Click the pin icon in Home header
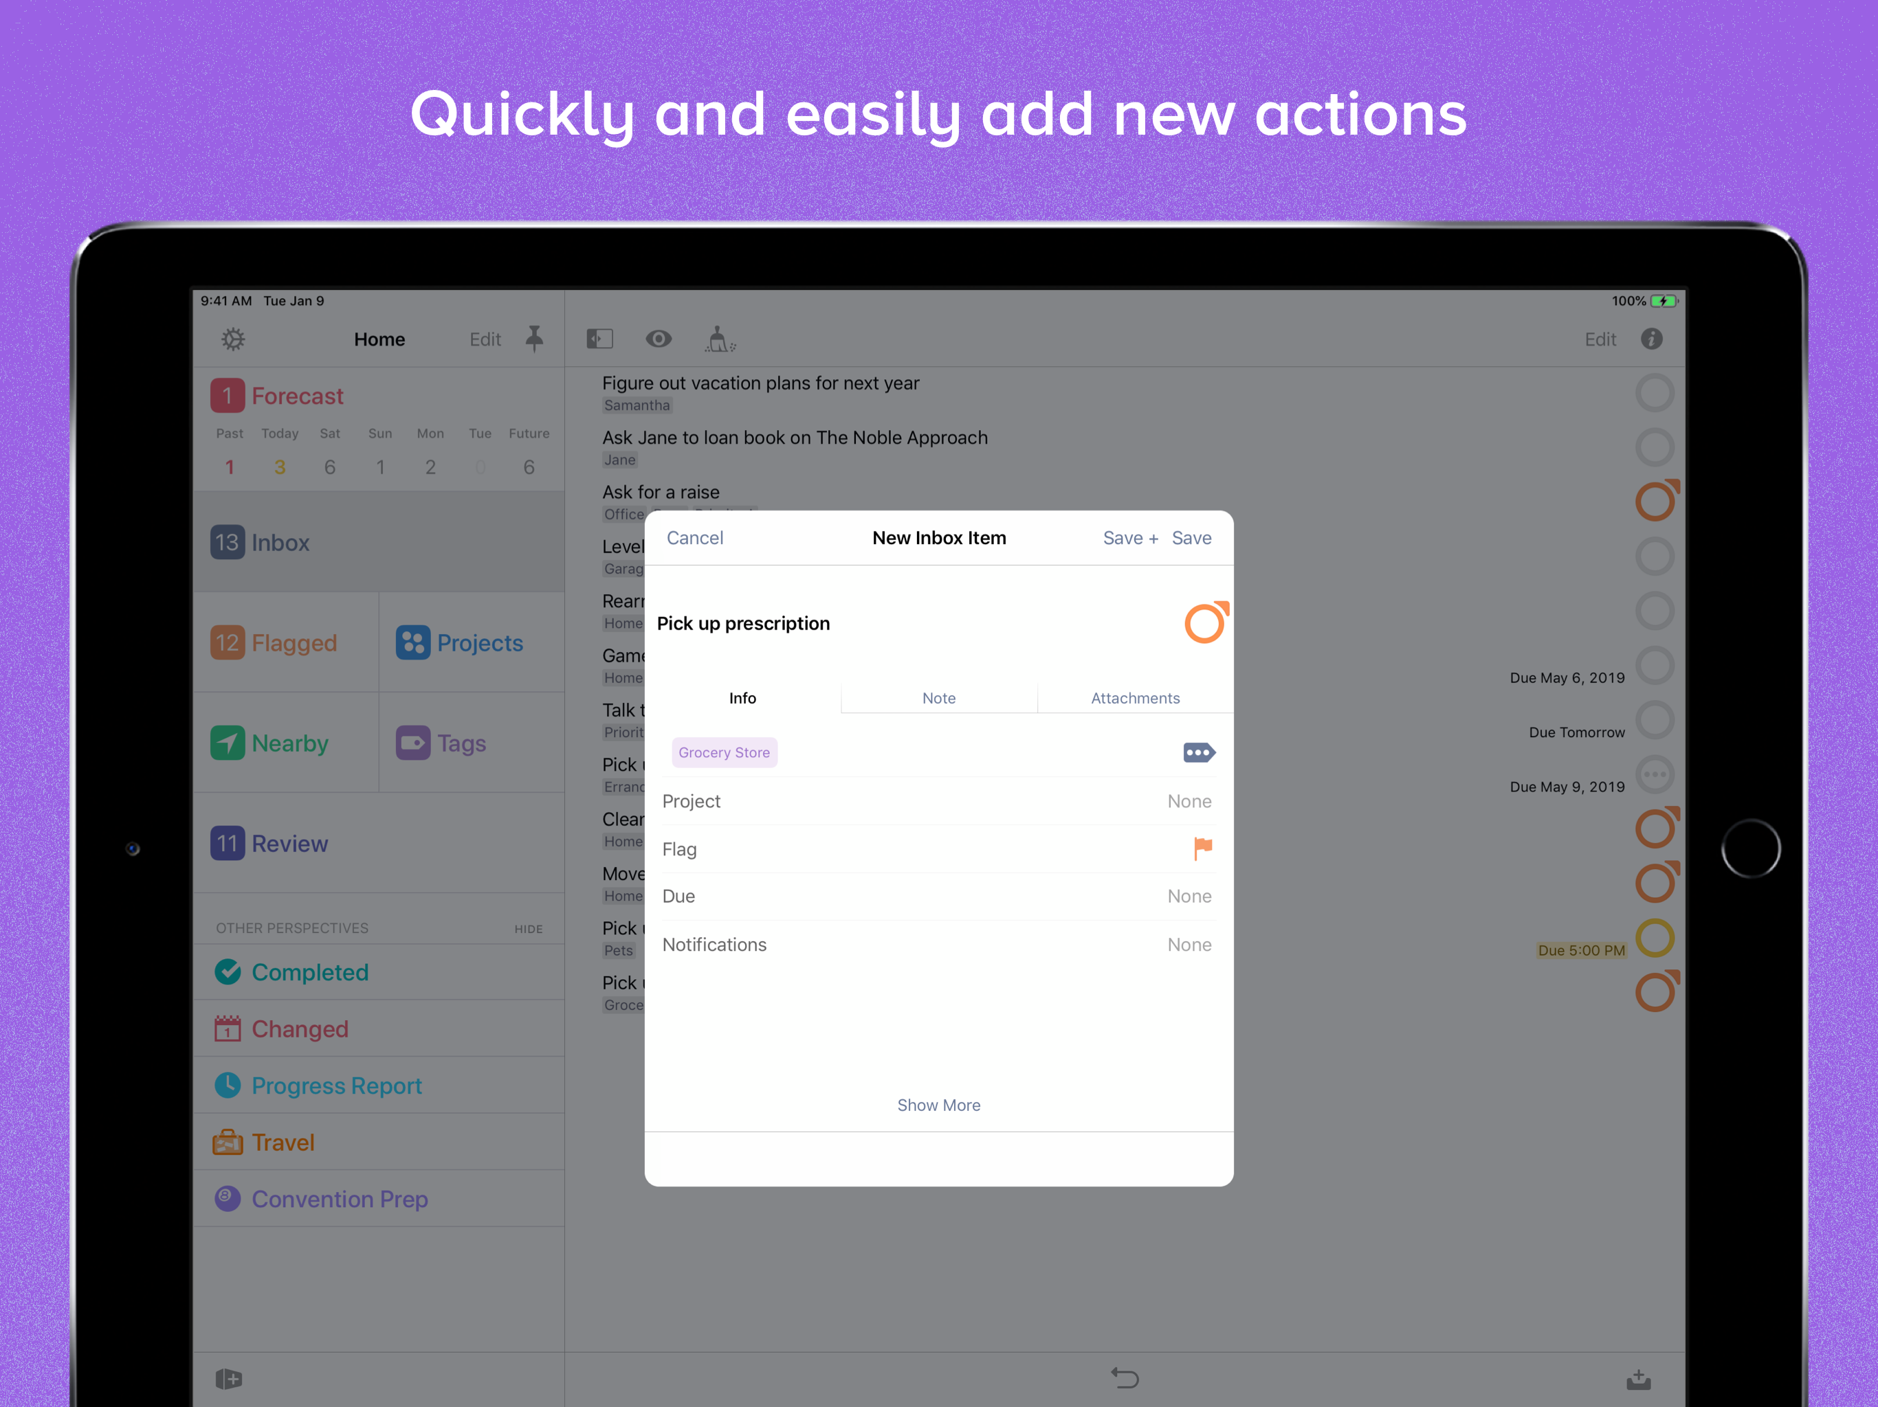Image resolution: width=1878 pixels, height=1407 pixels. [534, 339]
